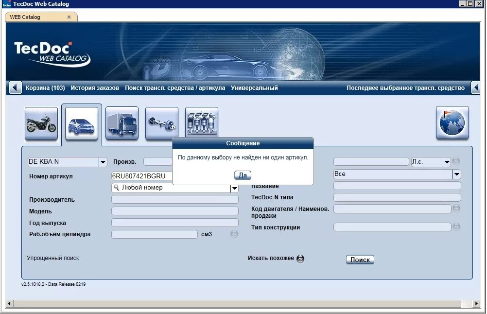487x314 pixels.
Task: Click the horizontal scrollbar right arrow
Action: tap(476, 303)
